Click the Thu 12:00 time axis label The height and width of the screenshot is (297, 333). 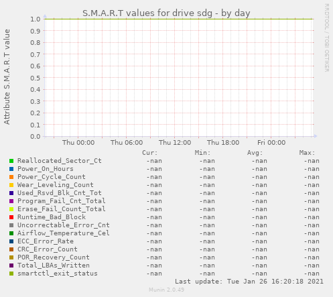point(175,143)
